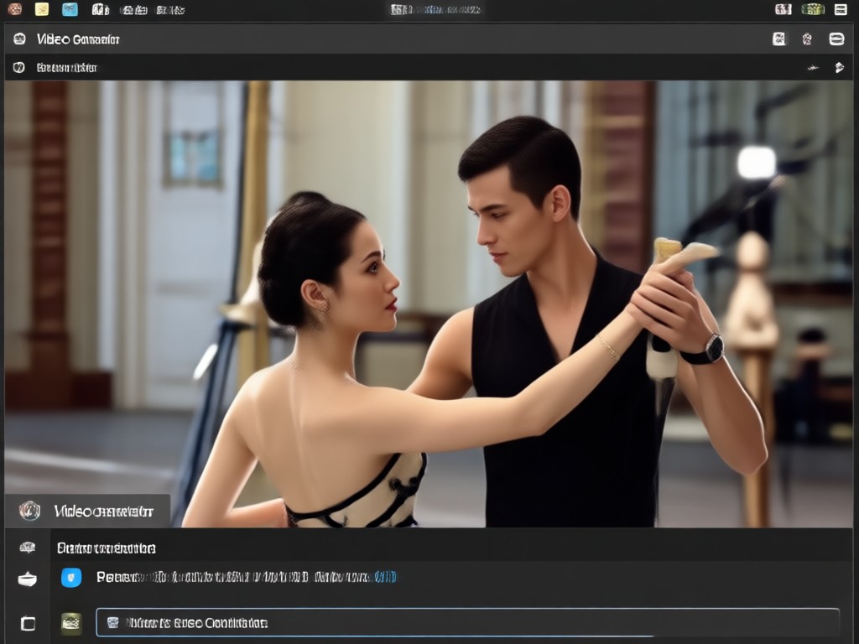Screen dimensions: 859x644
Task: Click the white bowl-shaped icon in the bottom-left sidebar
Action: (28, 579)
